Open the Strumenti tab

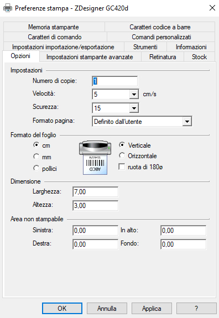(145, 47)
